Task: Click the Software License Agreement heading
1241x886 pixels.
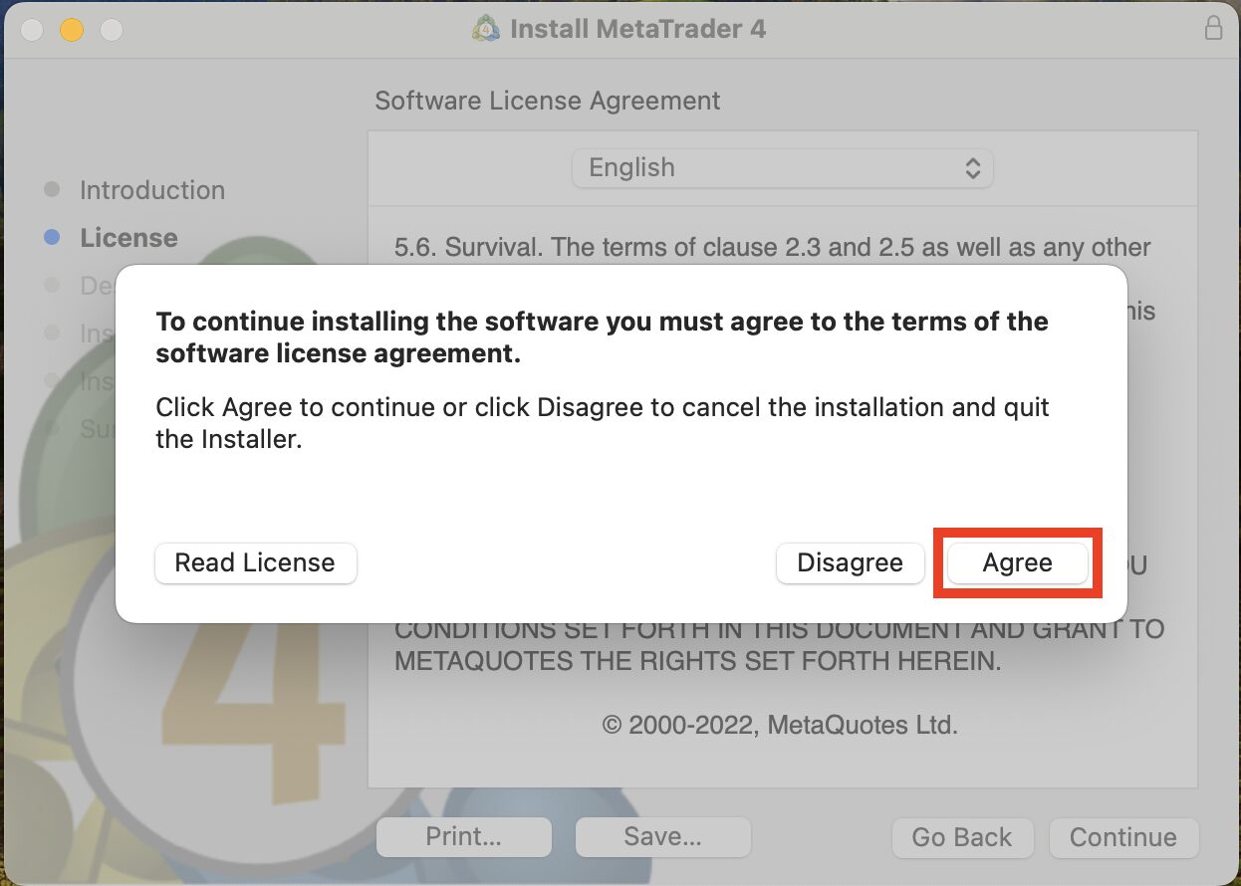Action: [547, 101]
